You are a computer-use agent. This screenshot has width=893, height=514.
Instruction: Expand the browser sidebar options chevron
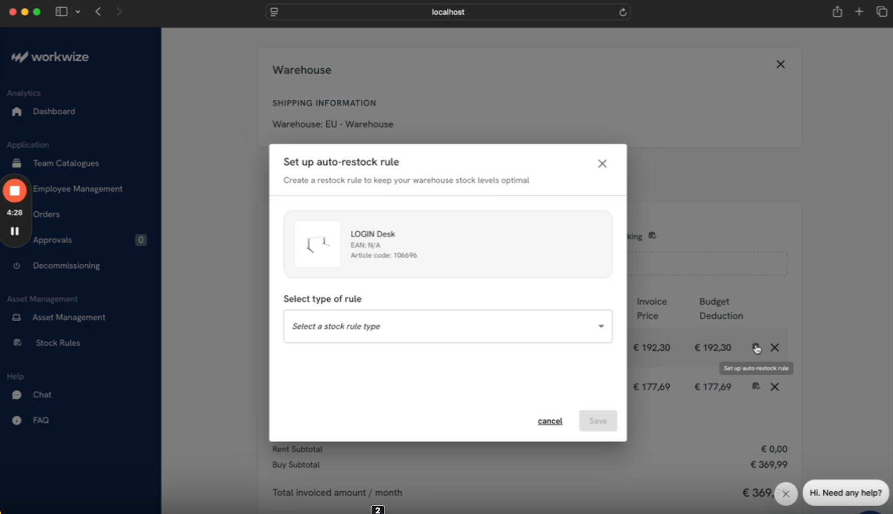(78, 12)
